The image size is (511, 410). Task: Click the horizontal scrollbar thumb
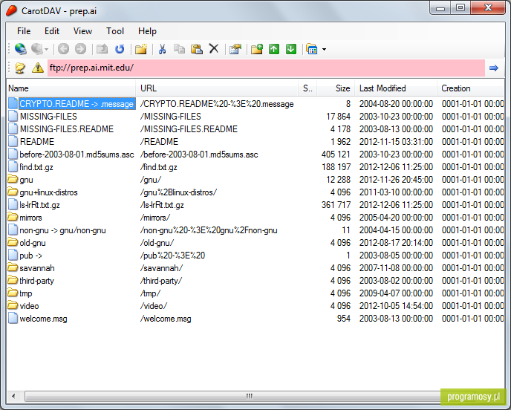pyautogui.click(x=249, y=397)
